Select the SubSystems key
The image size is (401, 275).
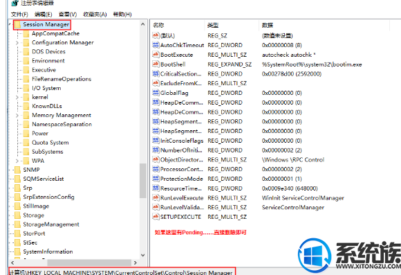click(47, 152)
